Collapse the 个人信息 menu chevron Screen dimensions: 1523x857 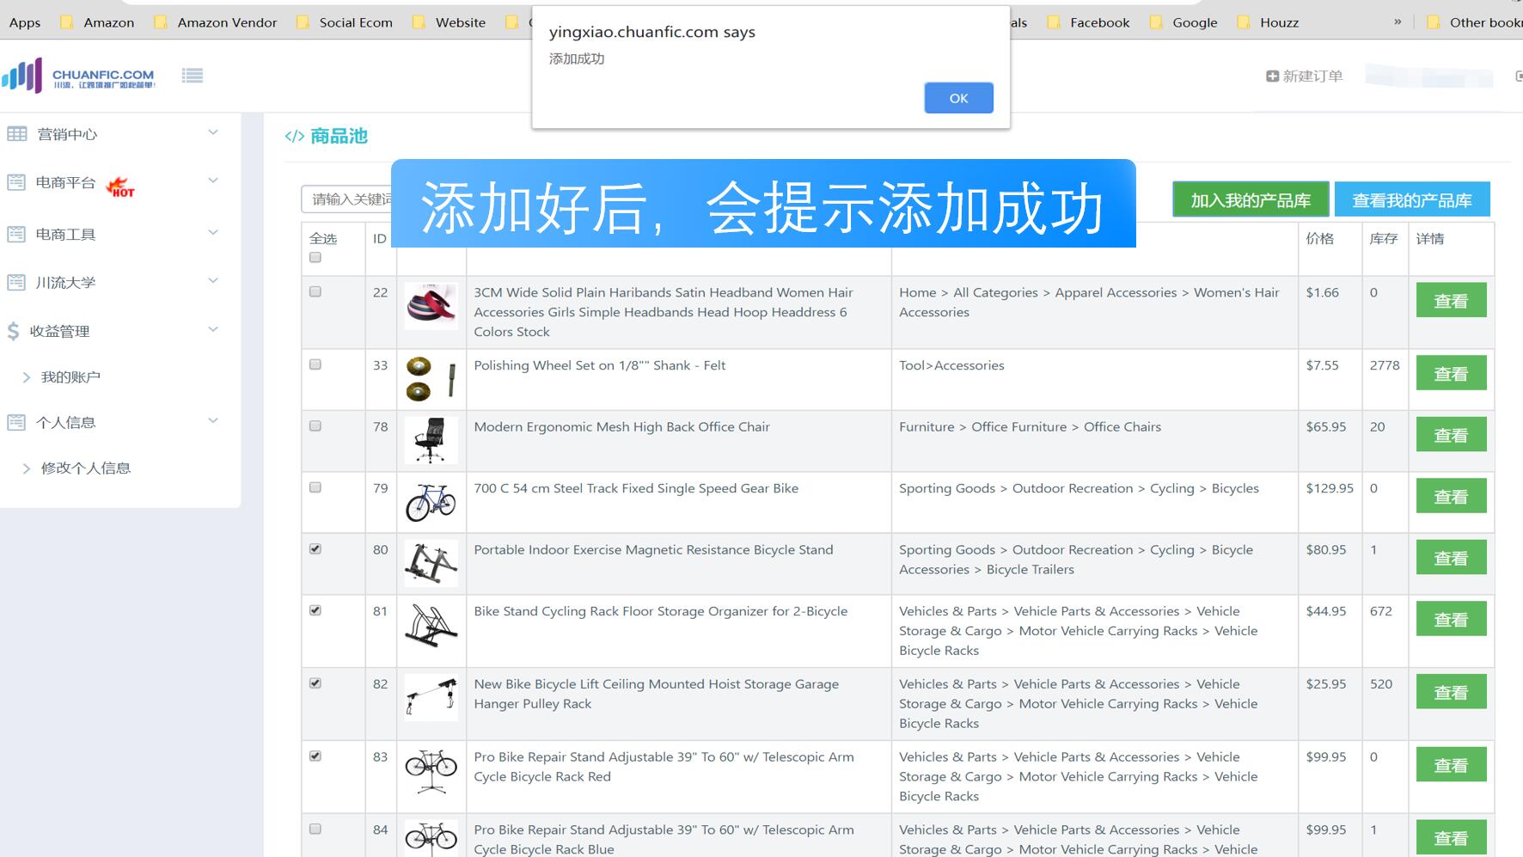pos(213,420)
